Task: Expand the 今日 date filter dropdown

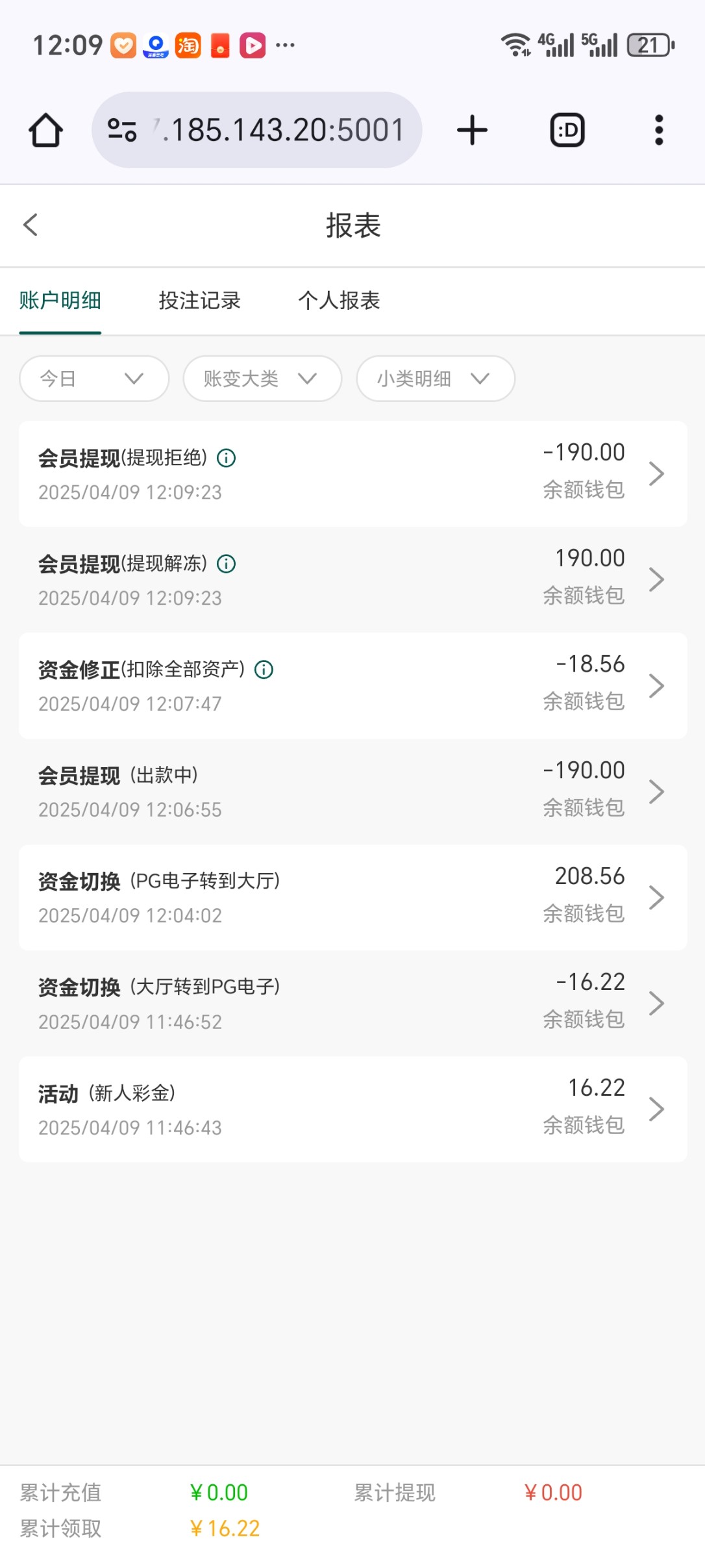Action: pos(94,379)
